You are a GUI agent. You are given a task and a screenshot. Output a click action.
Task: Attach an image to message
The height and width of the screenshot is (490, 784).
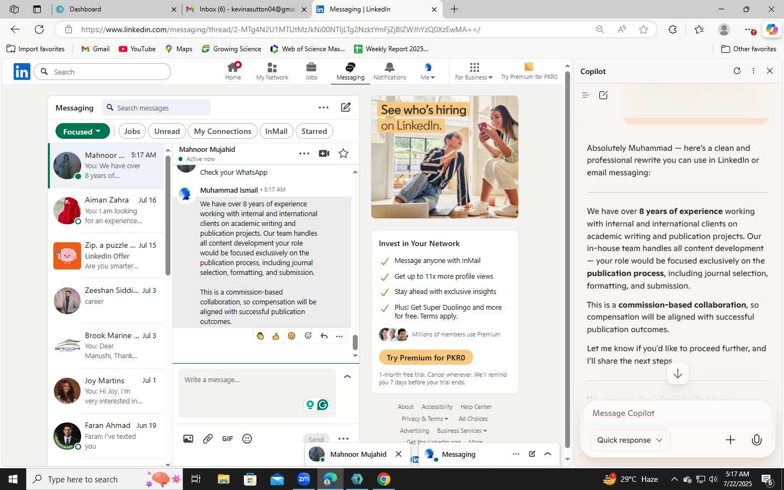pos(188,439)
